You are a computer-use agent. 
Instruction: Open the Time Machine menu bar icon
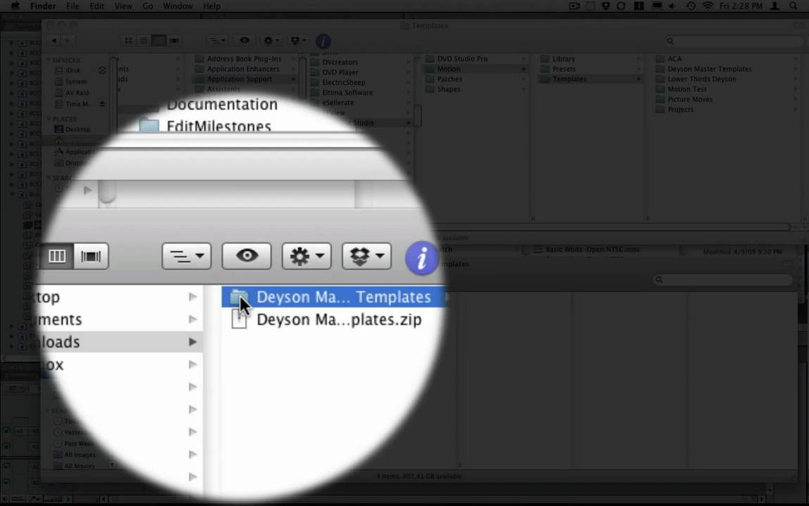691,6
